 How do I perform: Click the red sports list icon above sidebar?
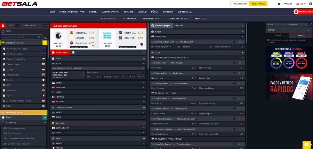3,25
